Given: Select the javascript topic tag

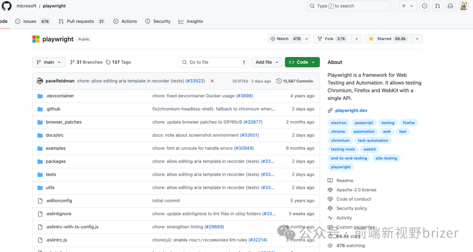Looking at the screenshot, I should (x=364, y=123).
